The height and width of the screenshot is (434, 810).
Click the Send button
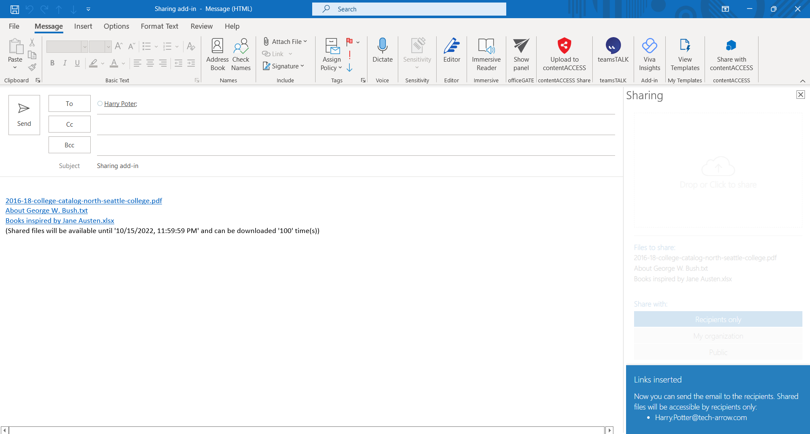pyautogui.click(x=24, y=115)
